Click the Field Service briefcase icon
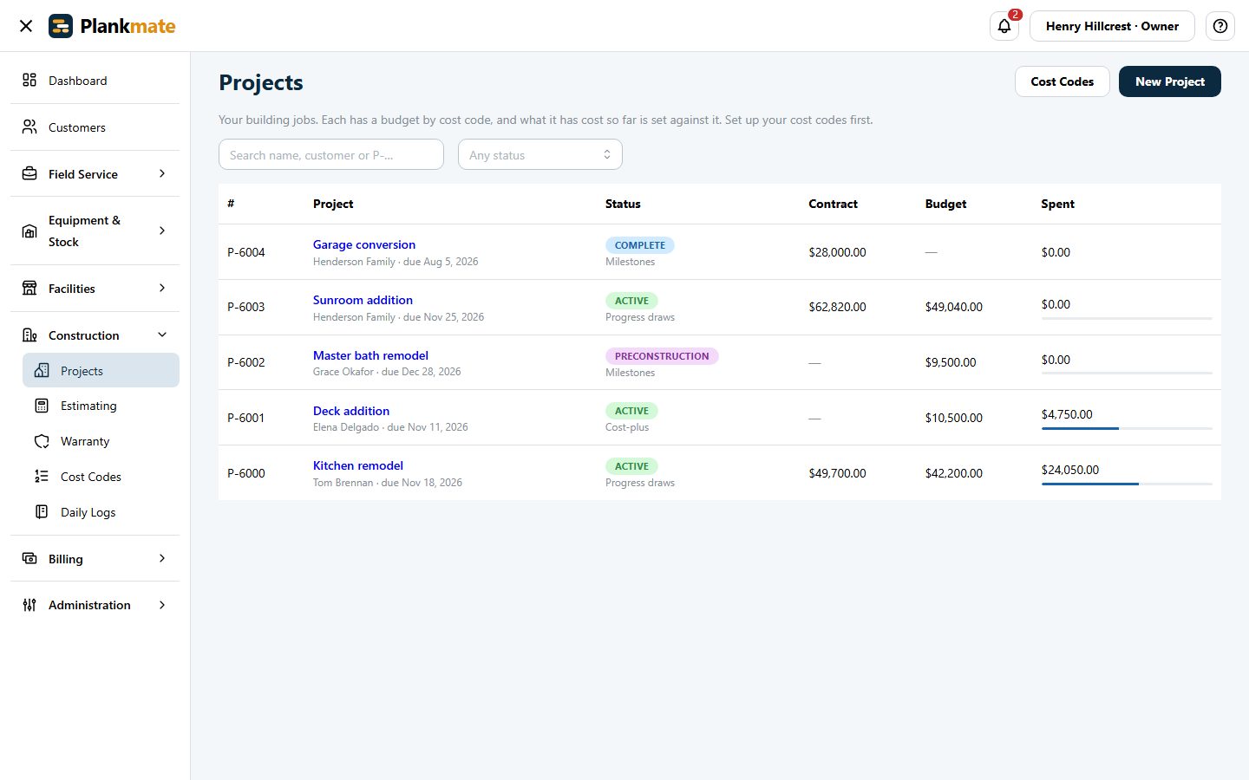The width and height of the screenshot is (1249, 780). point(29,173)
